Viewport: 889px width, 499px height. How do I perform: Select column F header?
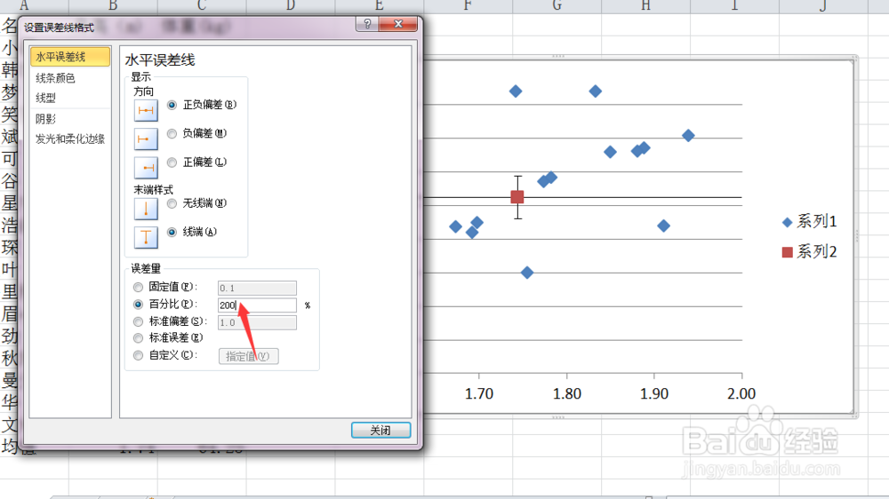[x=469, y=6]
